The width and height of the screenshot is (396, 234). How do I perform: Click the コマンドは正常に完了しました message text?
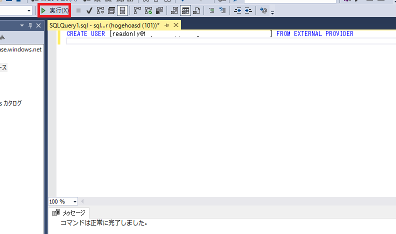(104, 223)
